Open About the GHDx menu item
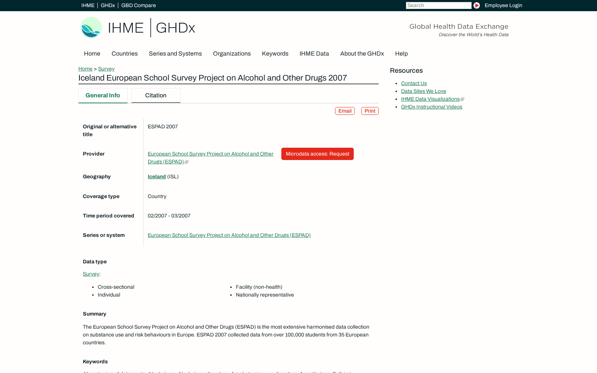Viewport: 597px width, 373px height. pyautogui.click(x=362, y=54)
